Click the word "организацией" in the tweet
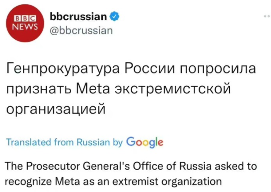Image resolution: width=271 pixels, height=192 pixels. tap(56, 108)
